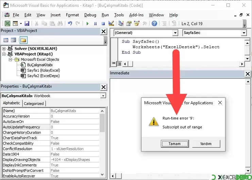Screen dimensions: 252x180
Task: Open the Insert menu
Action: pyautogui.click(x=55, y=15)
